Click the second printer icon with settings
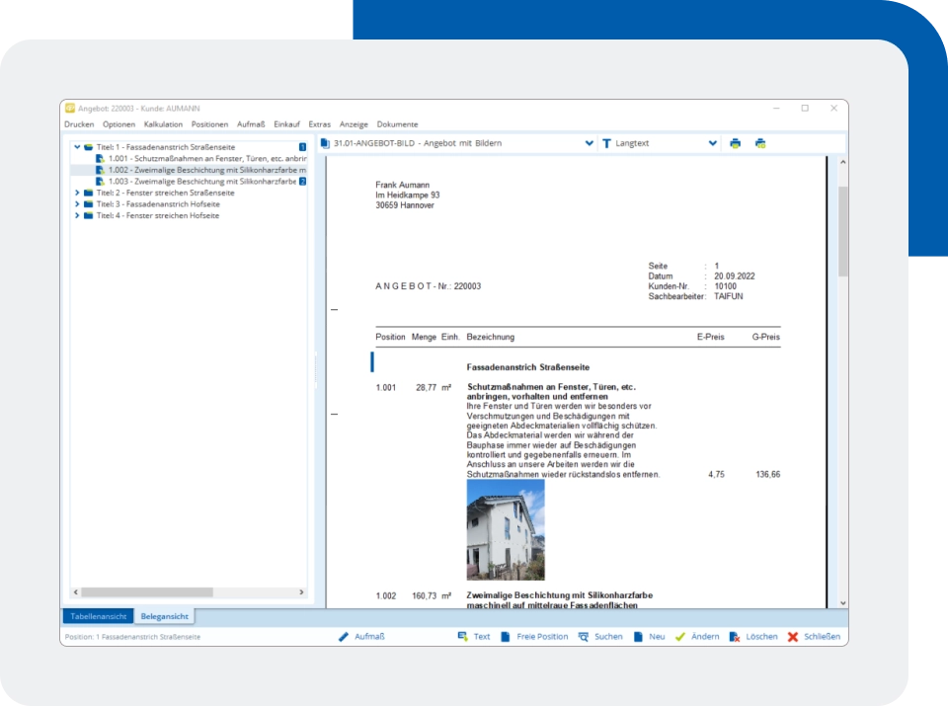Image resolution: width=948 pixels, height=706 pixels. [760, 143]
